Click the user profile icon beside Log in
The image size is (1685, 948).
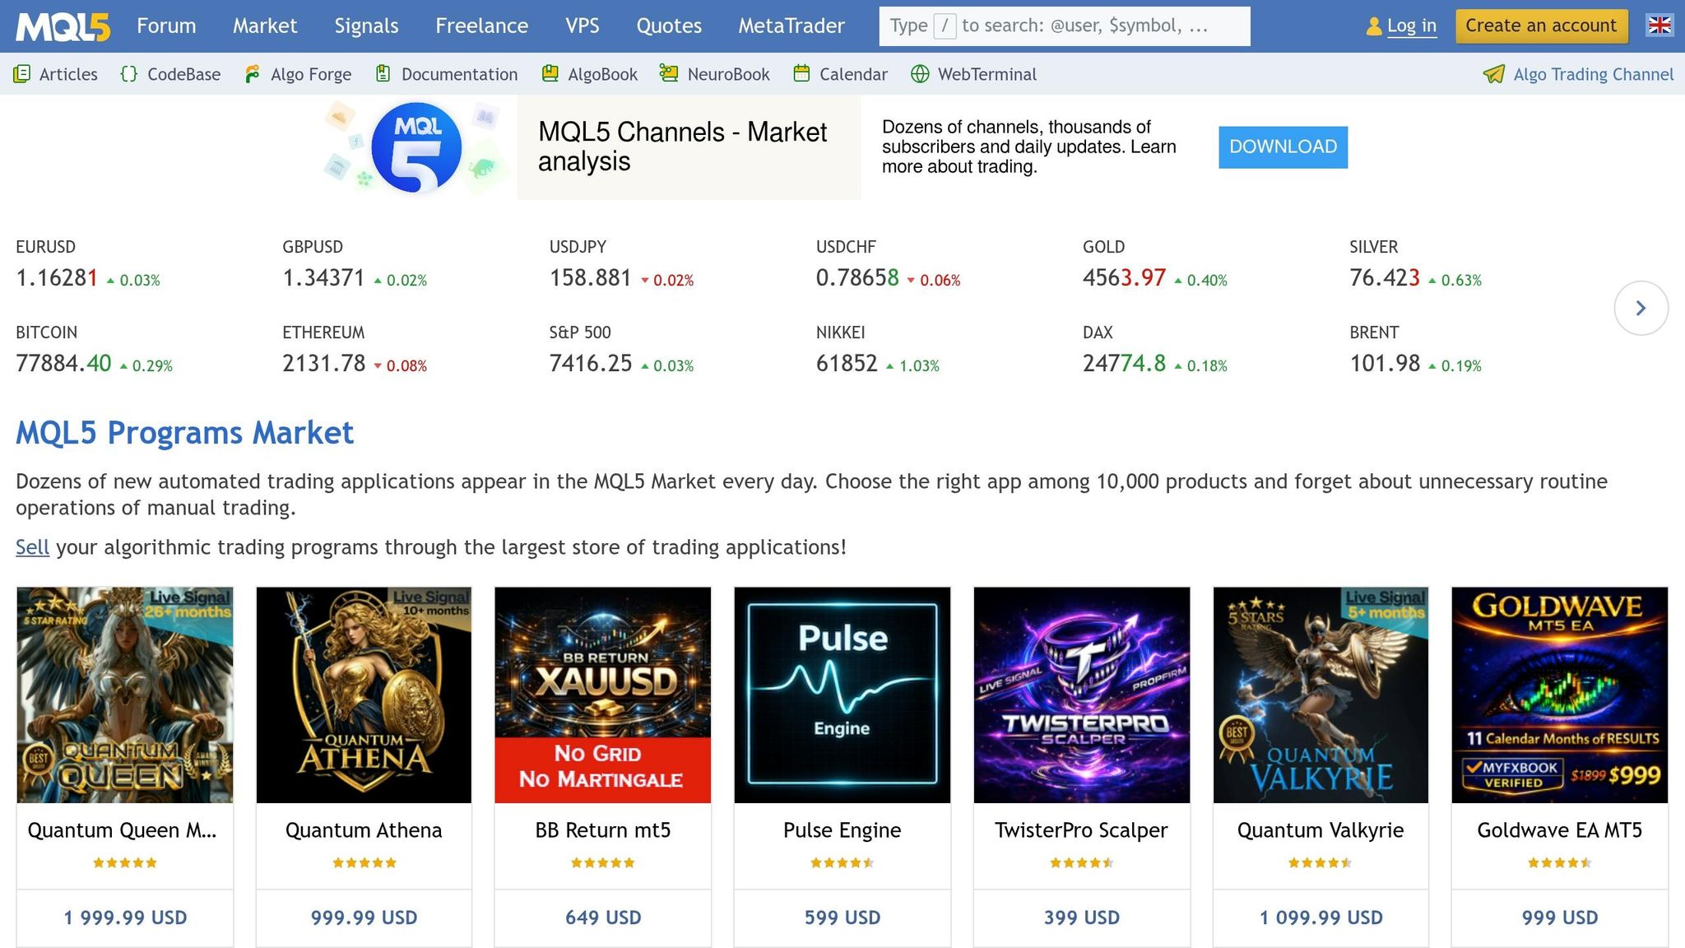[x=1373, y=26]
